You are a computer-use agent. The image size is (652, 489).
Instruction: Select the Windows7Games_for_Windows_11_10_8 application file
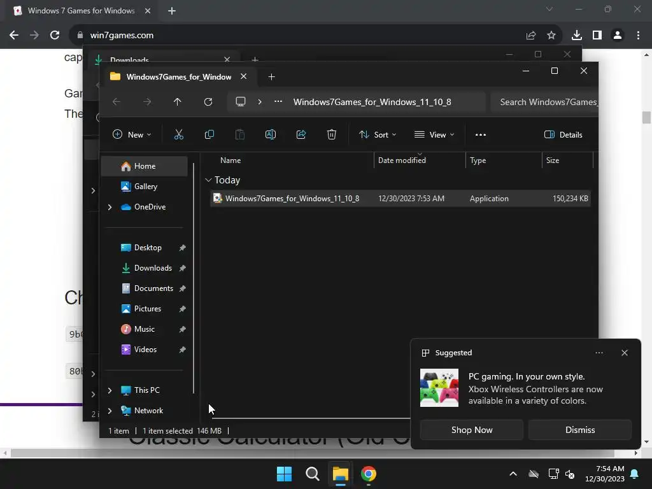[x=400, y=199]
